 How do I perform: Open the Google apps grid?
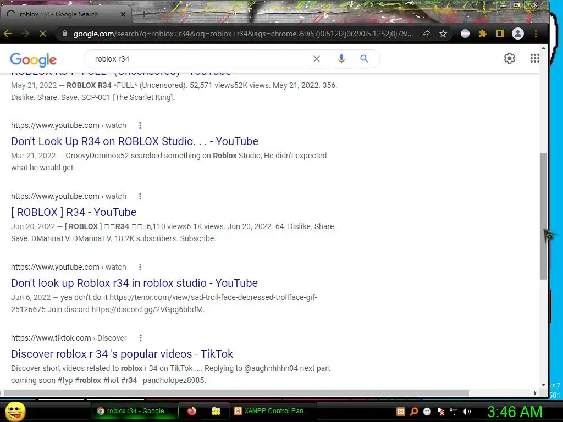pos(534,58)
